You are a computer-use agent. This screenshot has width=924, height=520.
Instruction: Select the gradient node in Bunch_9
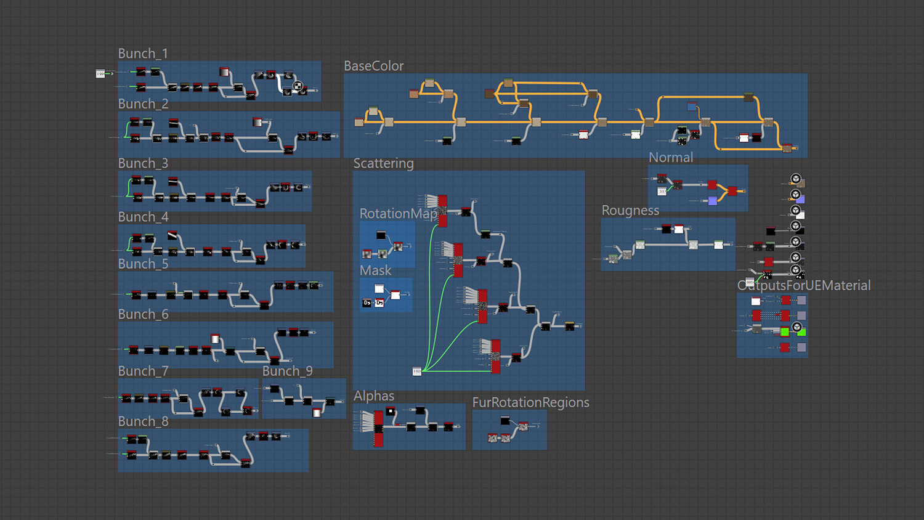(317, 412)
